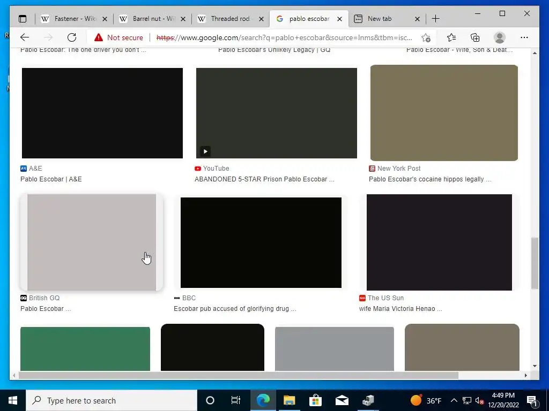Viewport: 549px width, 411px height.
Task: Close the Fastener tab
Action: 105,19
